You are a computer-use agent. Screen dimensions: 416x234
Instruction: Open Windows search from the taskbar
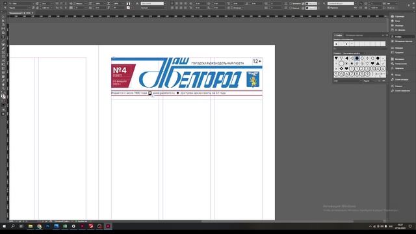[x=13, y=226]
